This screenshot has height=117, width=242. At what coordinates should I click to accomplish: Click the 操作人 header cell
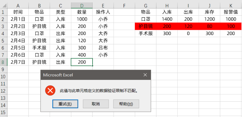103,12
